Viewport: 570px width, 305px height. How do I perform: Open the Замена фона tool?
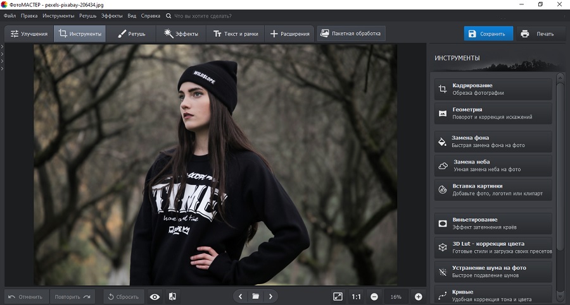[493, 141]
